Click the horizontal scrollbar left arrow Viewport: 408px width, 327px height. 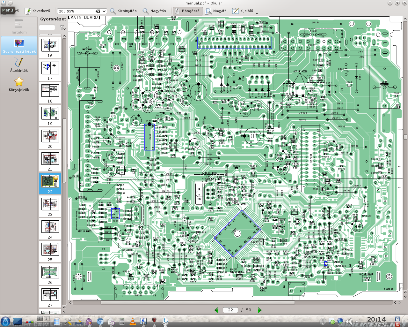click(x=70, y=302)
